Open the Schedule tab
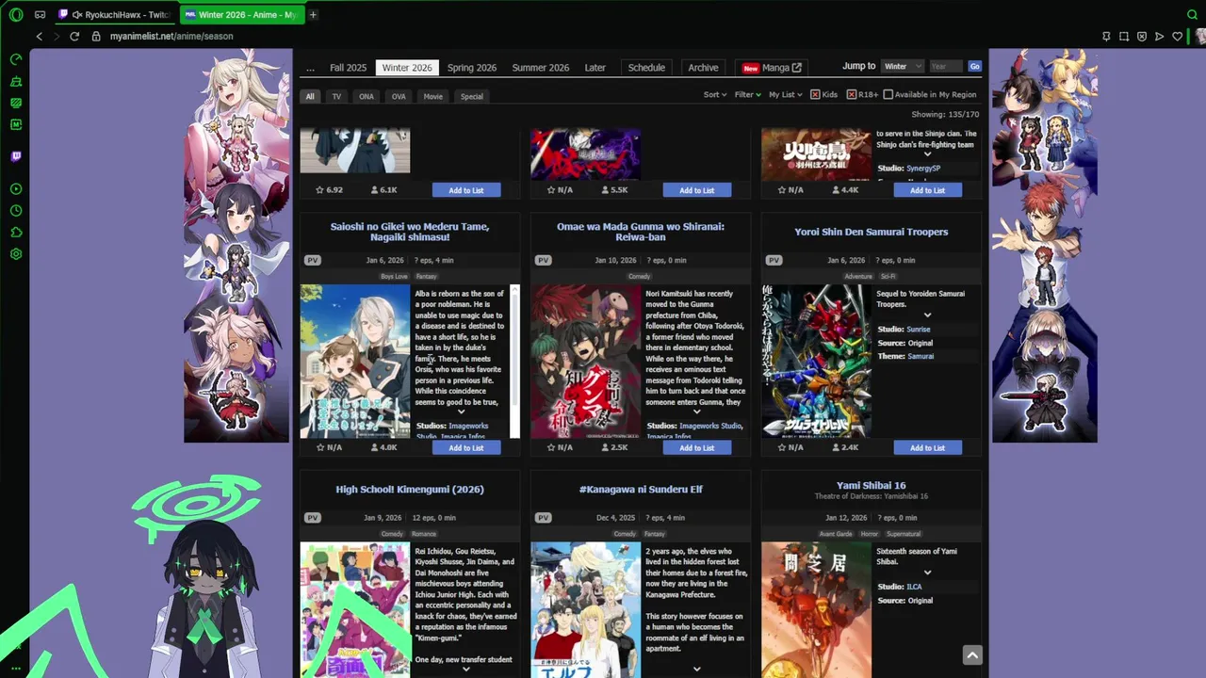Screen dimensions: 1206x678 [646, 68]
